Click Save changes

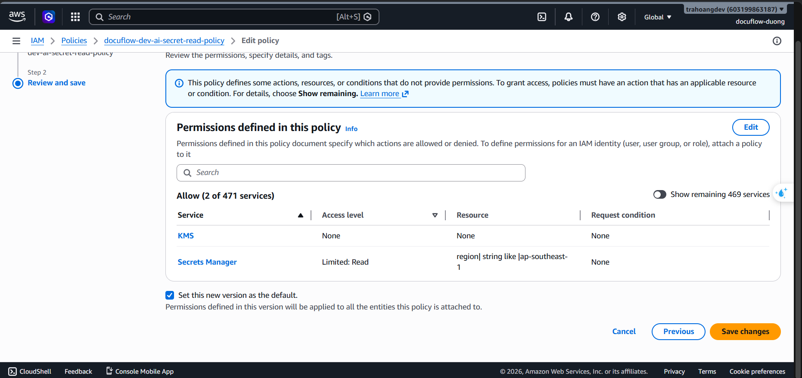click(x=745, y=331)
